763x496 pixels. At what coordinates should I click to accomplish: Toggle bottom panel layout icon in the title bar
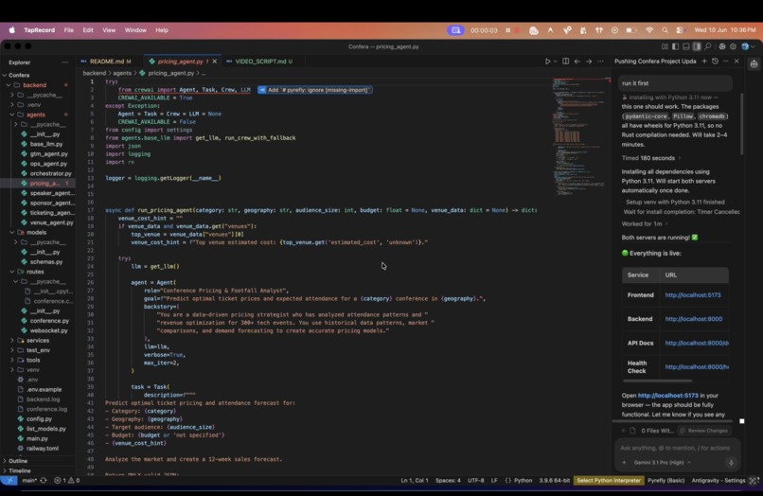(x=686, y=46)
